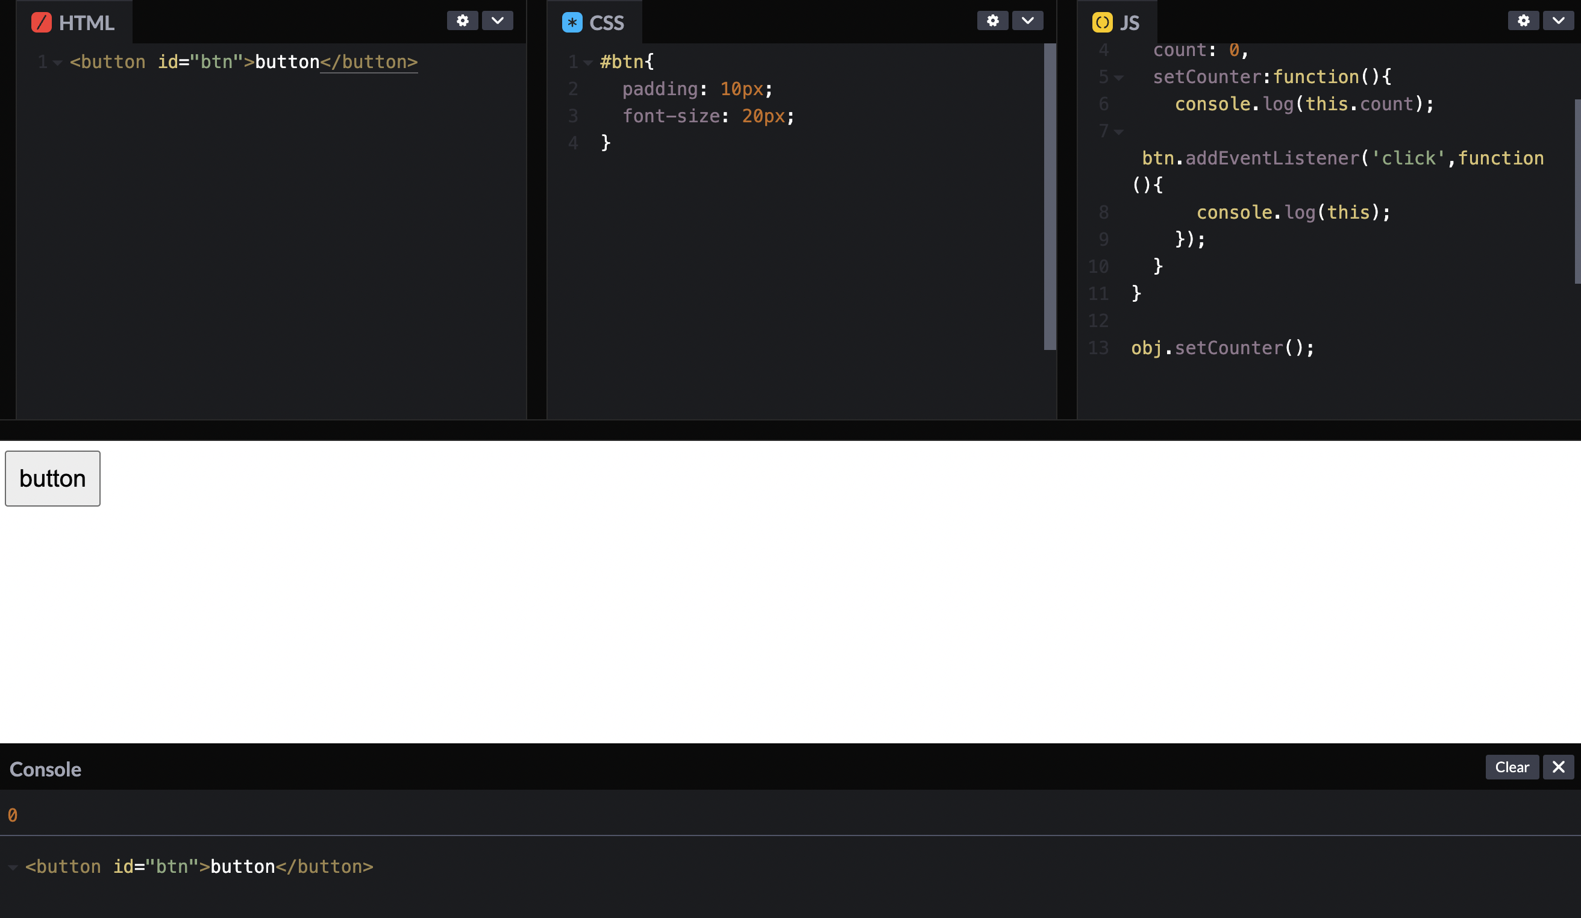
Task: Fold the addEventListener block at line 7
Action: [x=1119, y=132]
